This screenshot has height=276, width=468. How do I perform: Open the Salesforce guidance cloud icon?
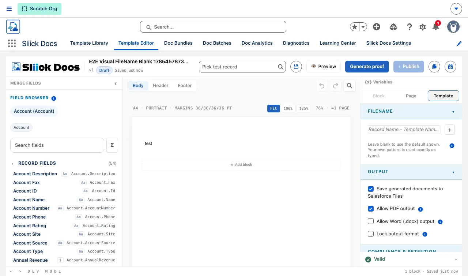(393, 27)
